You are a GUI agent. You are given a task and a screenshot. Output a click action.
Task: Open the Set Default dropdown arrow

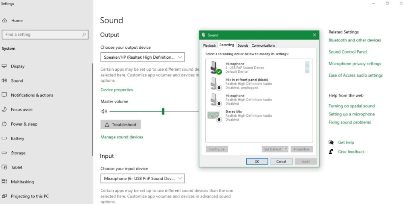point(286,149)
